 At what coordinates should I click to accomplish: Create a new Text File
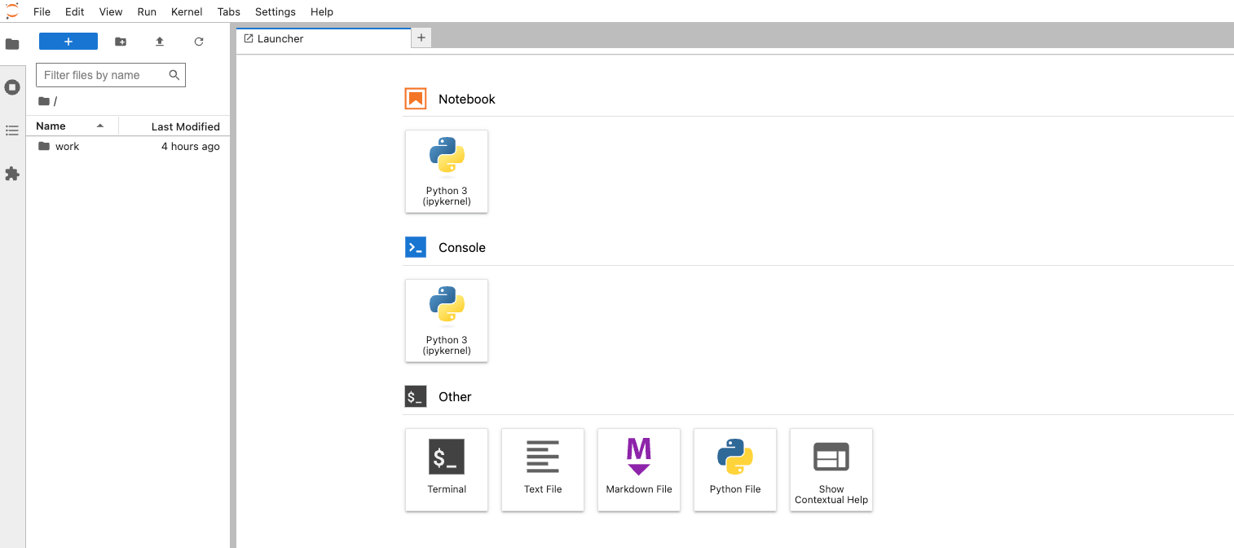542,470
